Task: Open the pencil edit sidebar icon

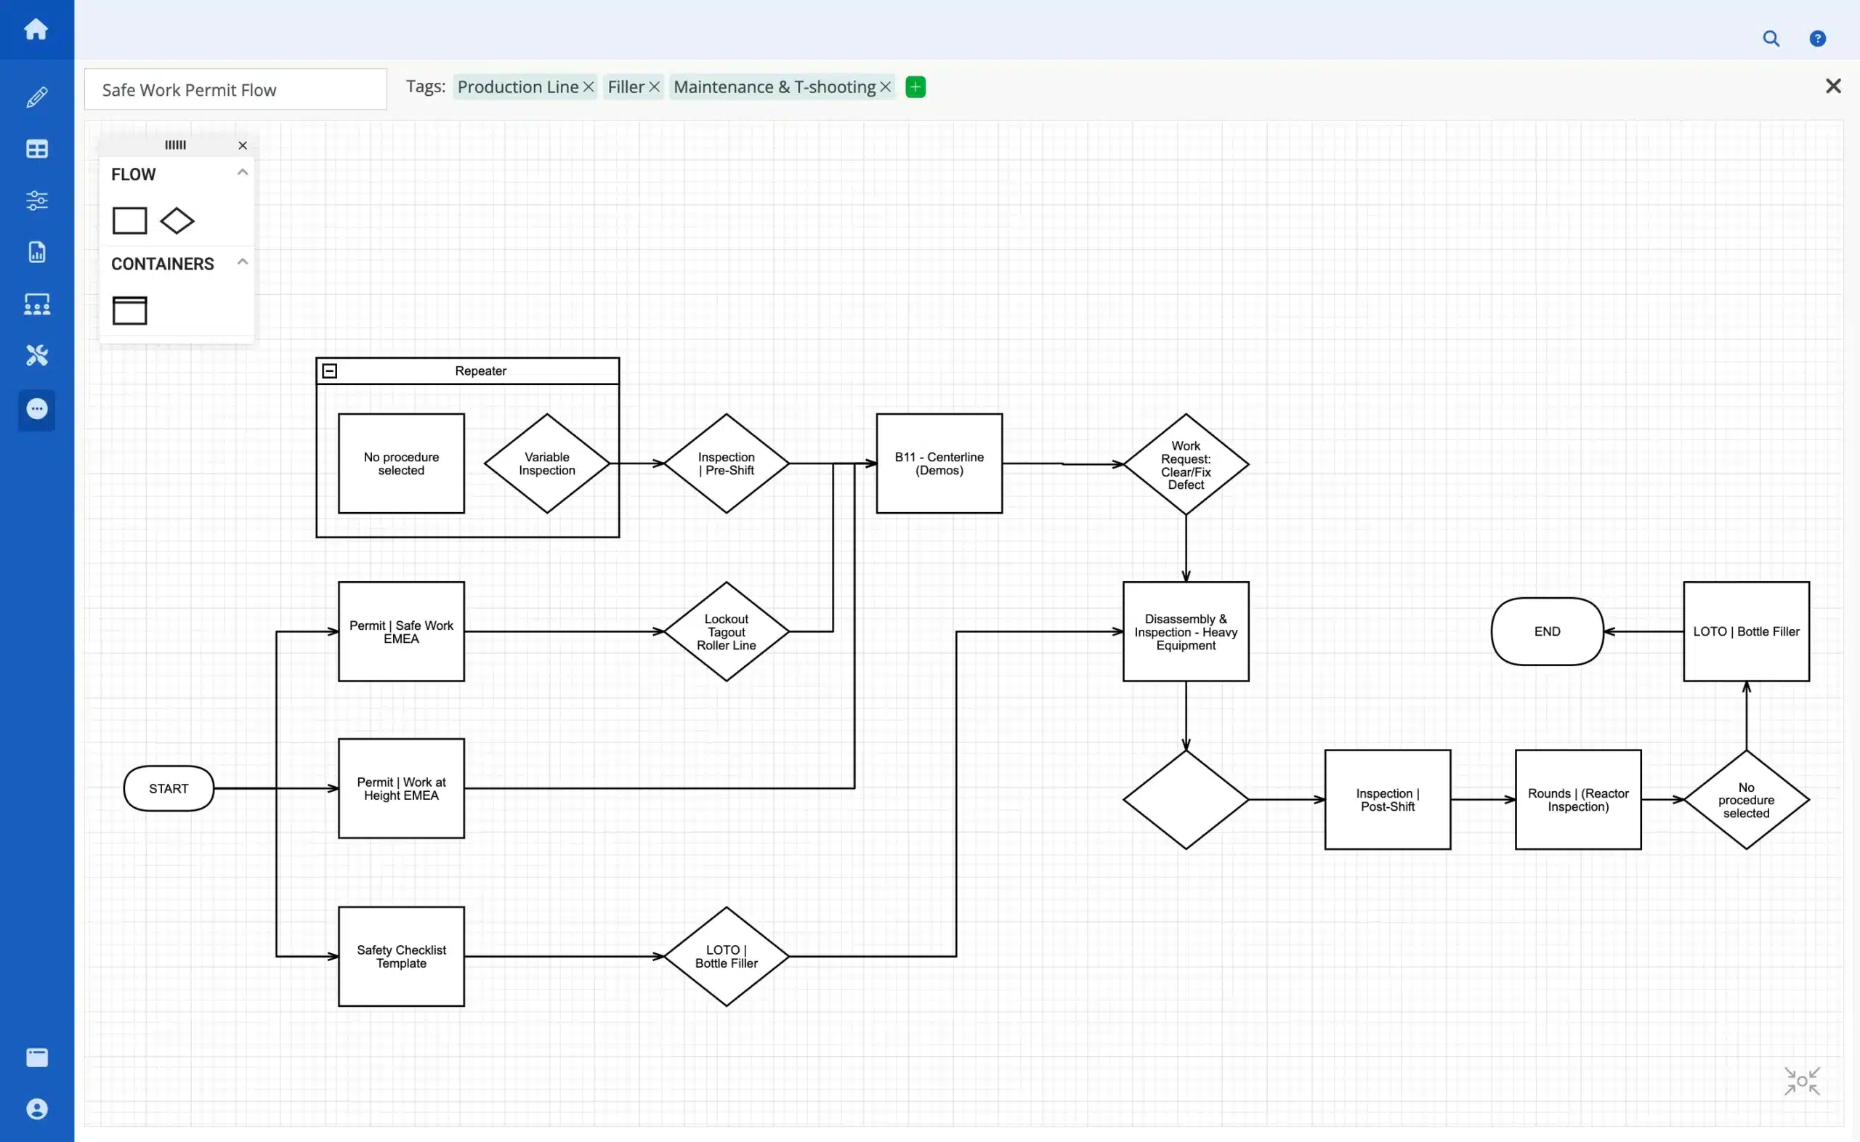Action: point(36,97)
